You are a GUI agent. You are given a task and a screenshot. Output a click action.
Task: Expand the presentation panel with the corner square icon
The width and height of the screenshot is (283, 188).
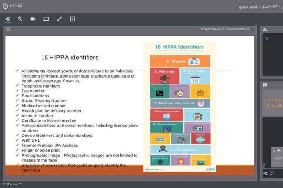coord(8,29)
